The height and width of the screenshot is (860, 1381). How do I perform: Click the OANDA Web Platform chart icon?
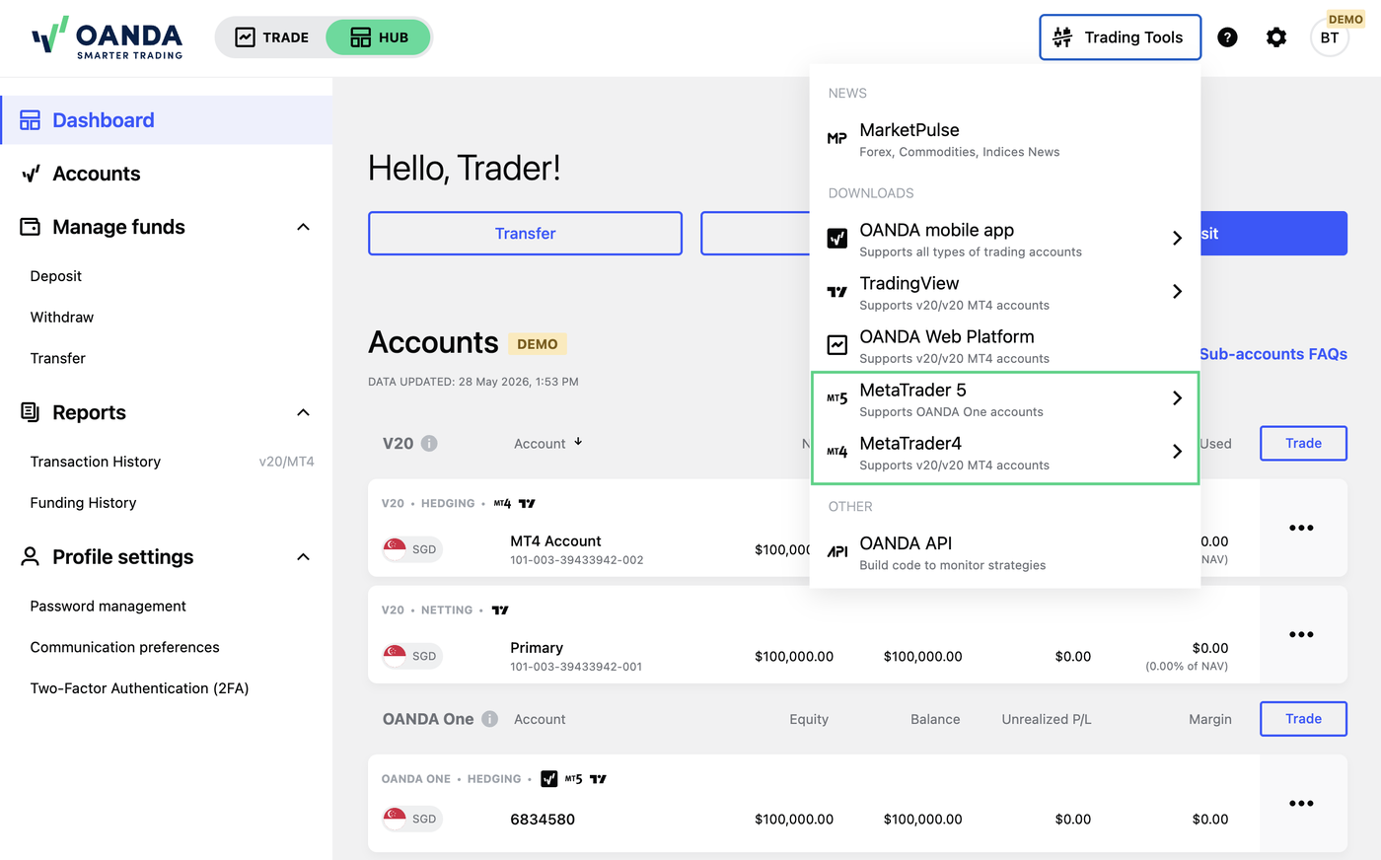[x=836, y=345]
